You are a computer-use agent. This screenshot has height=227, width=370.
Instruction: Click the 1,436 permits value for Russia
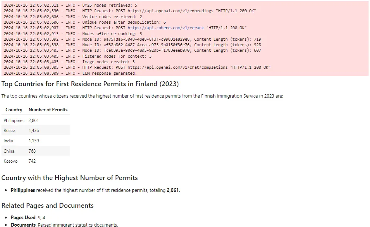tap(34, 131)
